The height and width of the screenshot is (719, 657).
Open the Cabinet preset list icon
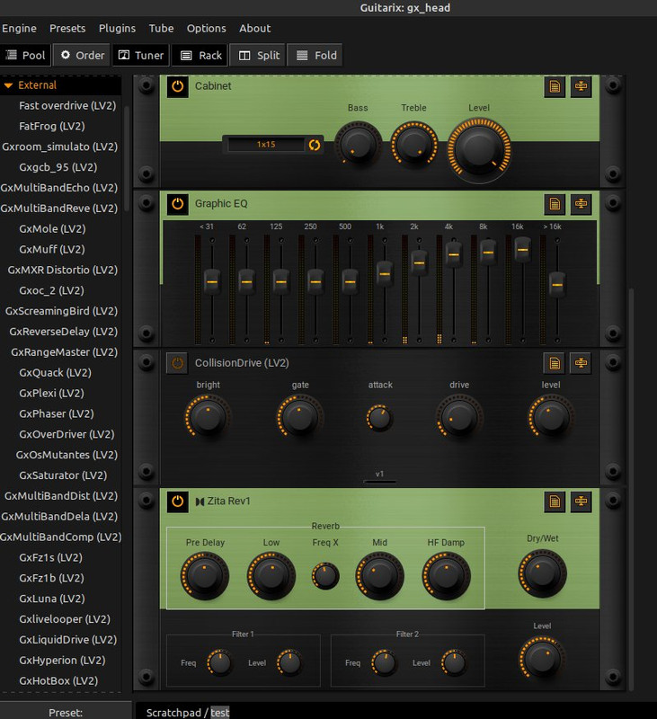coord(555,86)
